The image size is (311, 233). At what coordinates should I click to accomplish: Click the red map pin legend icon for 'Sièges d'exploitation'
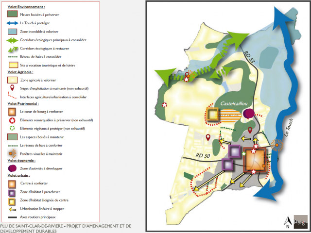[12, 89]
